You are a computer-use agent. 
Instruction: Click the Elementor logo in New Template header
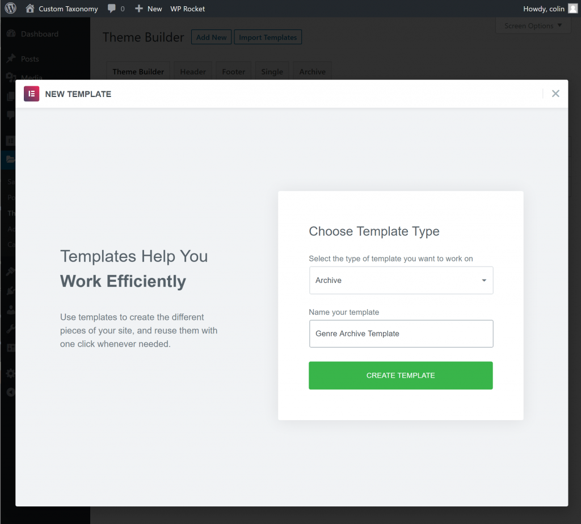click(32, 94)
